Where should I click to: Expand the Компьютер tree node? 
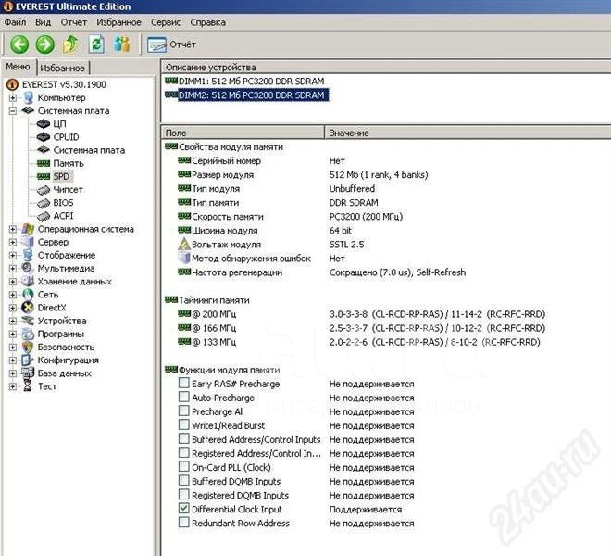(13, 98)
